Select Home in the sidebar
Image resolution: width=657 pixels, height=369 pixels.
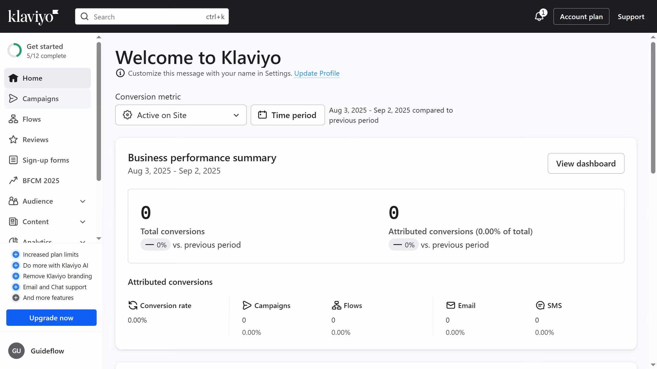(x=32, y=78)
